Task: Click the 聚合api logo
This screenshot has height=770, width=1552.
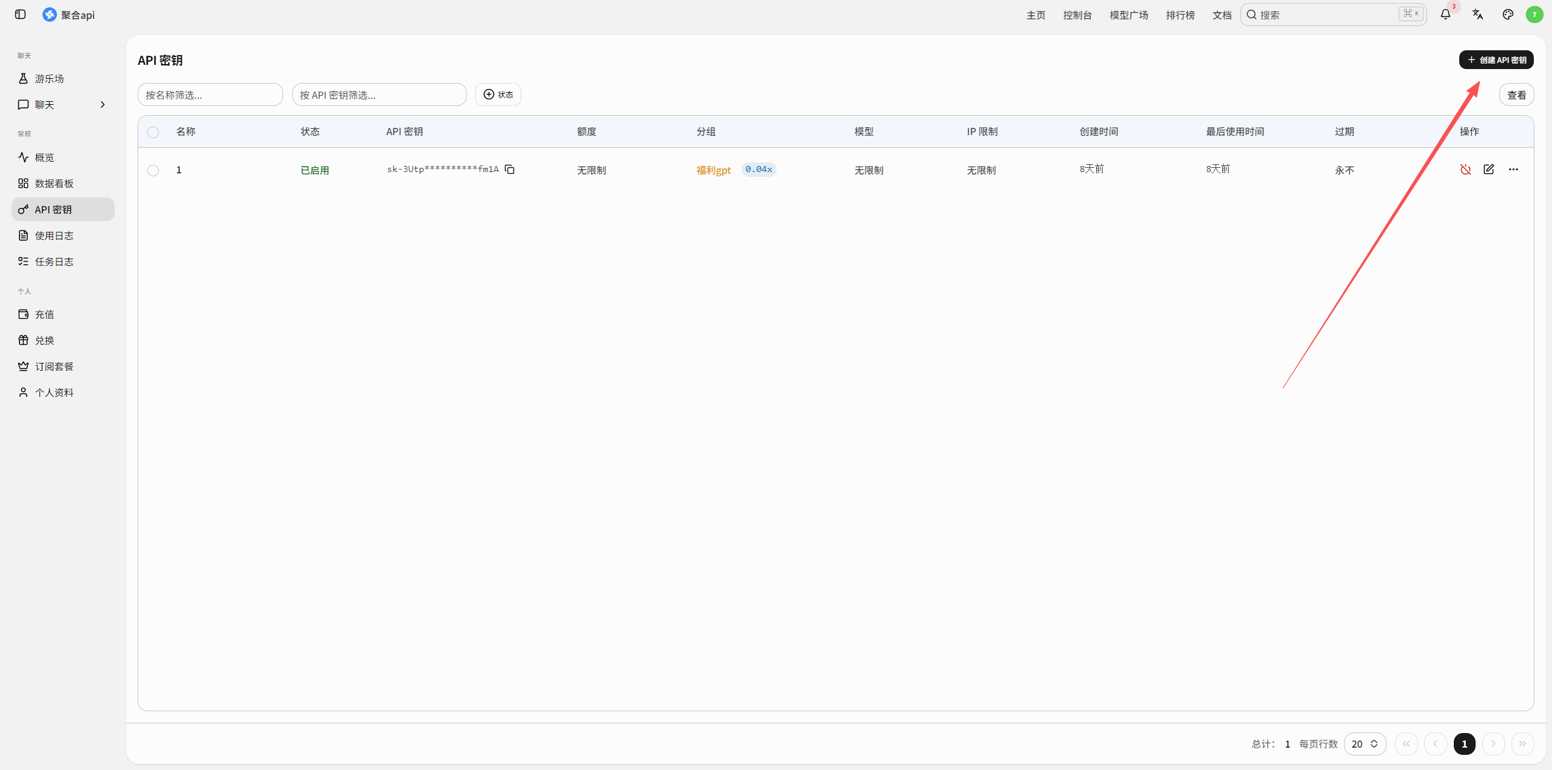Action: tap(49, 15)
